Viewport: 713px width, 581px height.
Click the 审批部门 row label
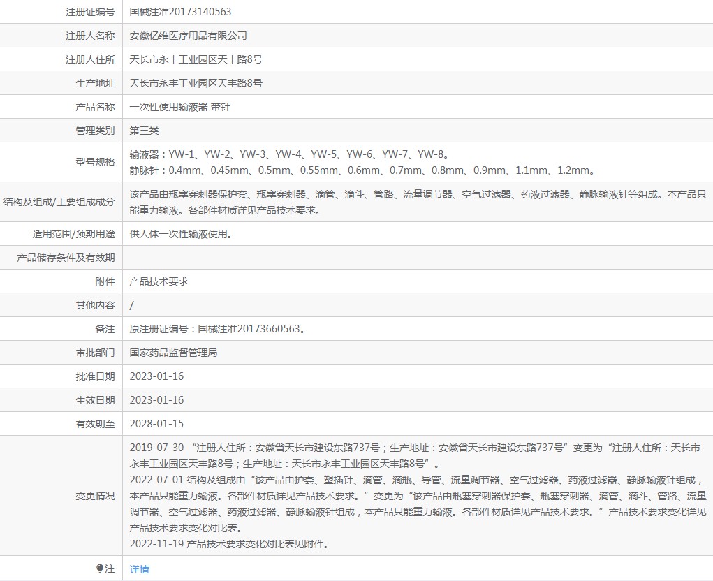(95, 353)
